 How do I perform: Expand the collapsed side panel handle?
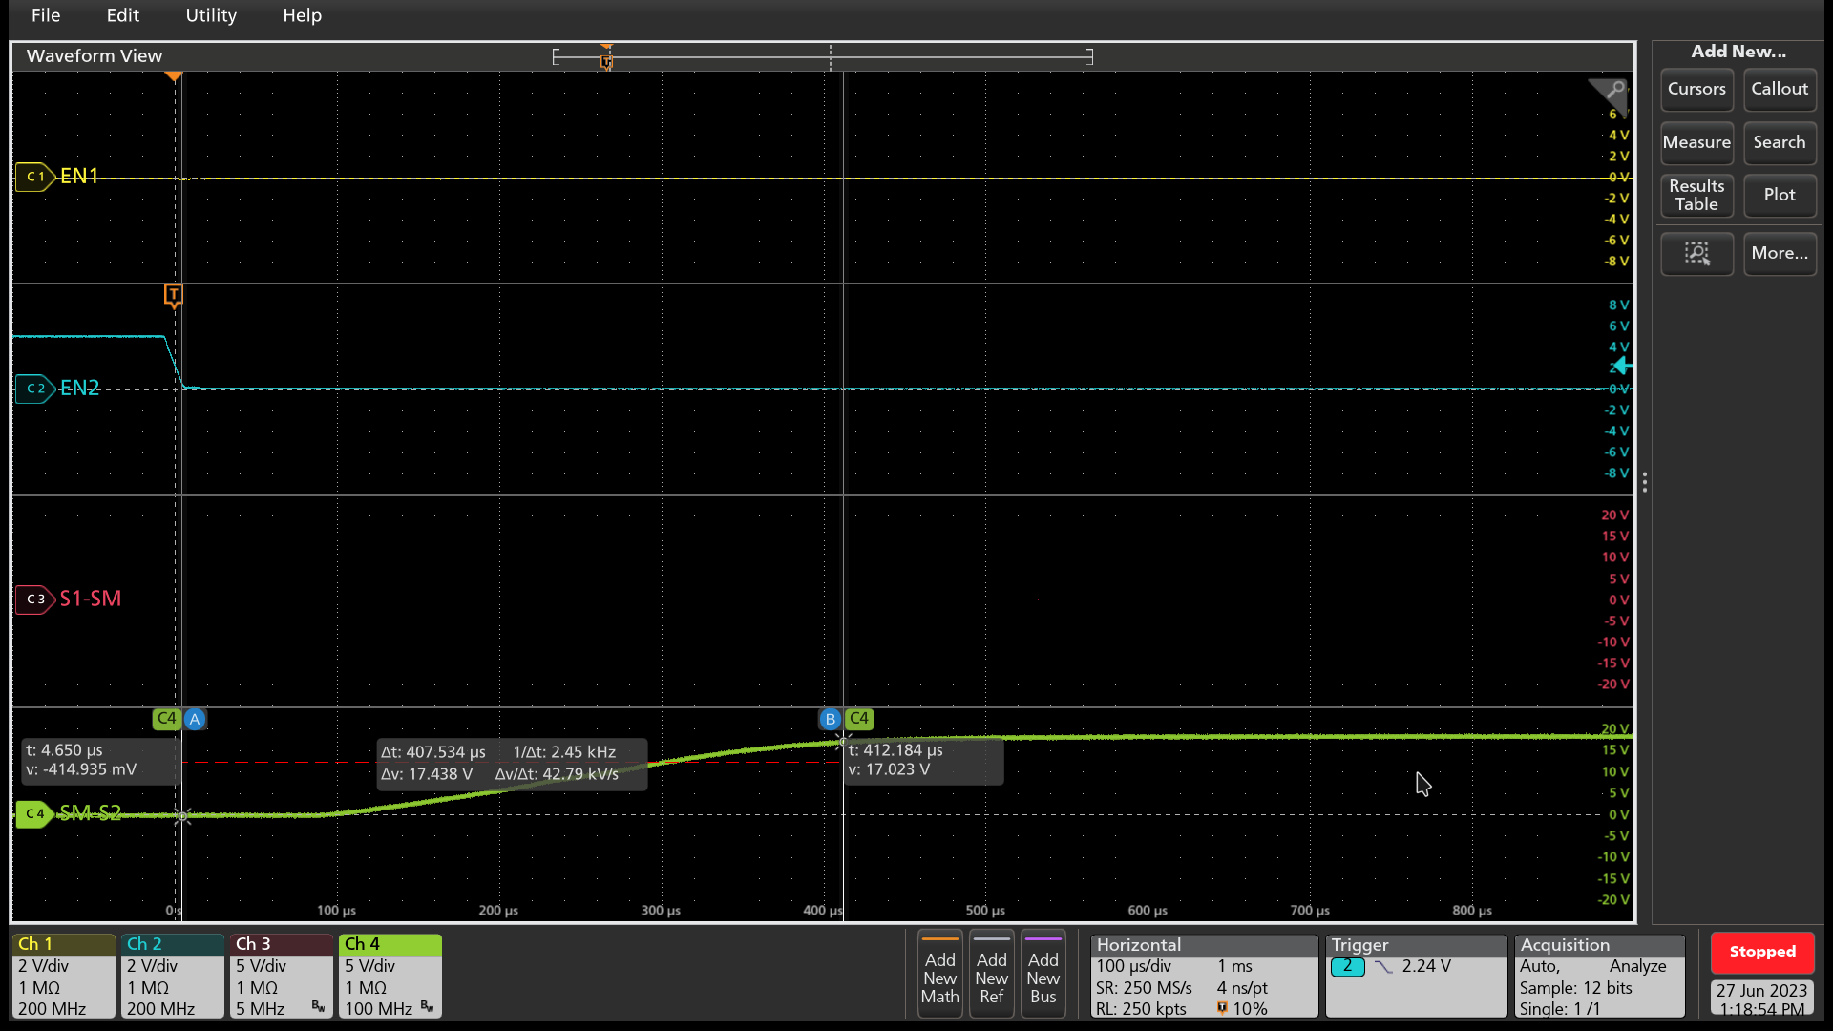tap(1645, 482)
